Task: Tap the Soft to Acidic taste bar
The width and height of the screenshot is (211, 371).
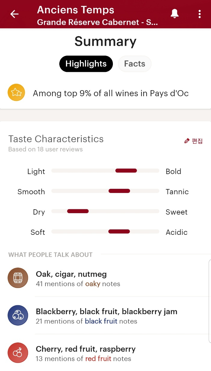Action: (105, 231)
